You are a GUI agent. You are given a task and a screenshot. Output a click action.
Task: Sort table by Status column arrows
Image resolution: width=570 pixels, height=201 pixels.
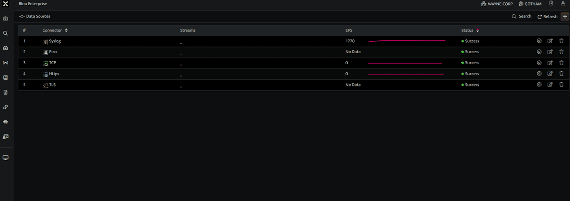point(477,30)
